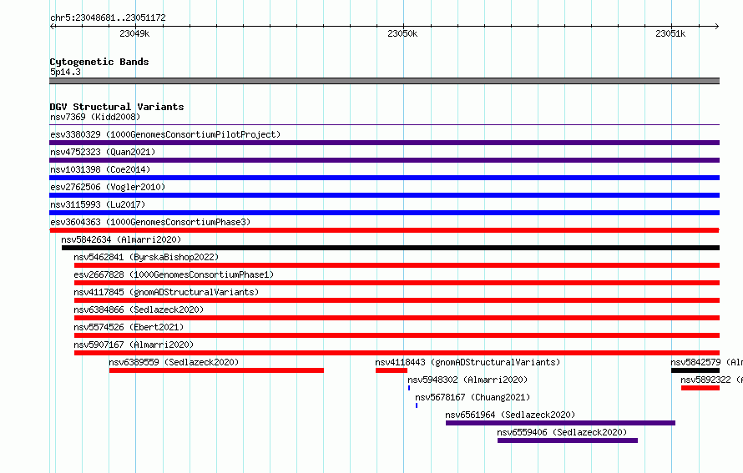Click red bar for nsv5462841
The image size is (743, 473).
[x=397, y=265]
